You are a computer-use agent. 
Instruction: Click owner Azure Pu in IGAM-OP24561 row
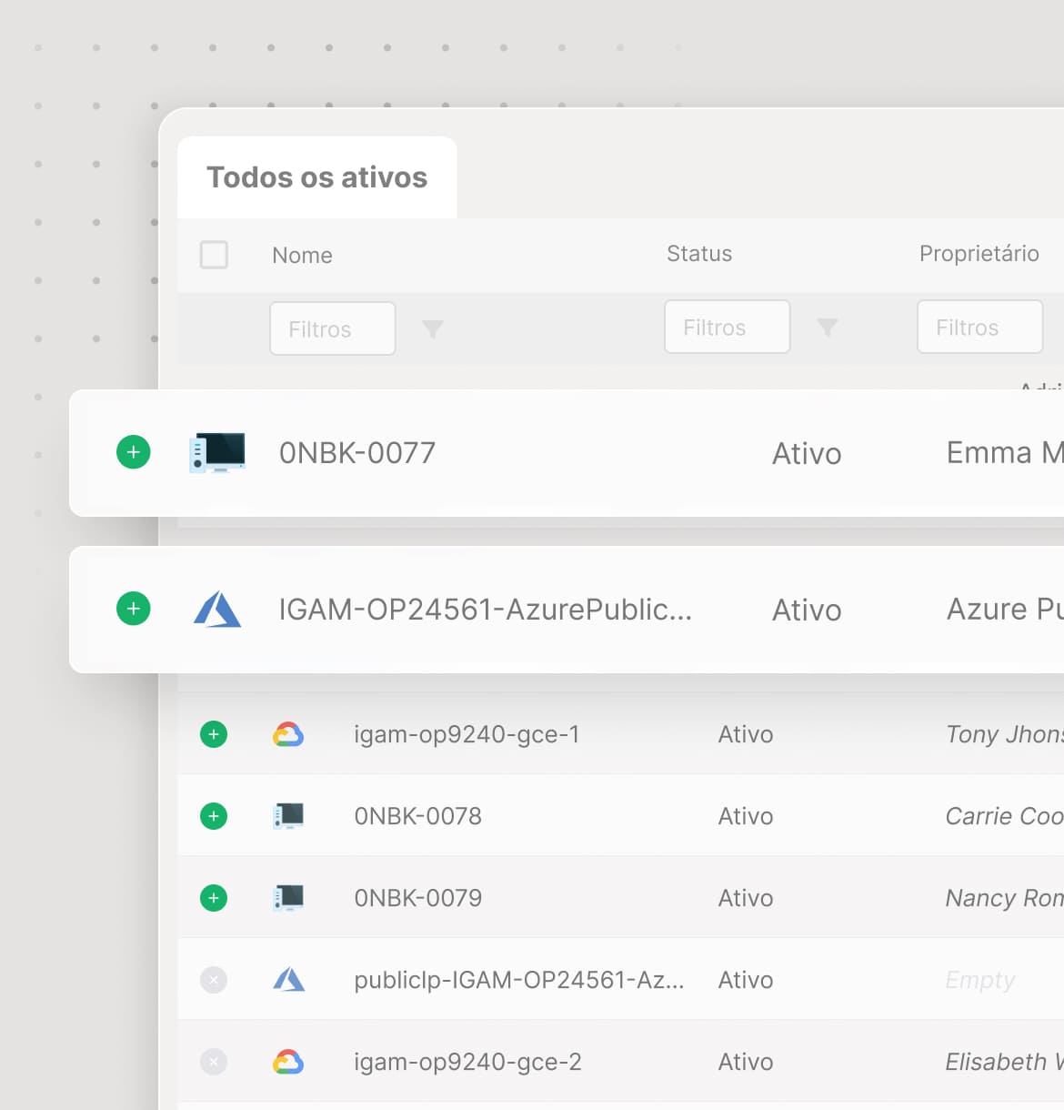tap(1005, 609)
